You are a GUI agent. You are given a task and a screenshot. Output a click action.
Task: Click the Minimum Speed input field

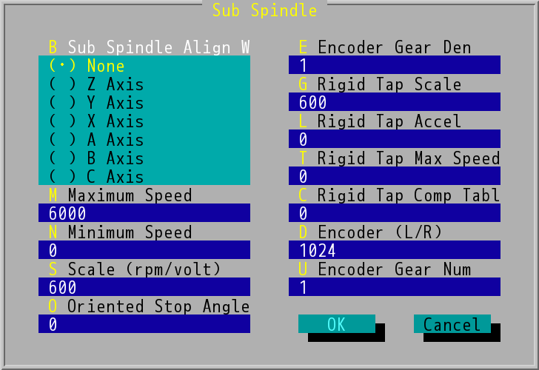144,250
